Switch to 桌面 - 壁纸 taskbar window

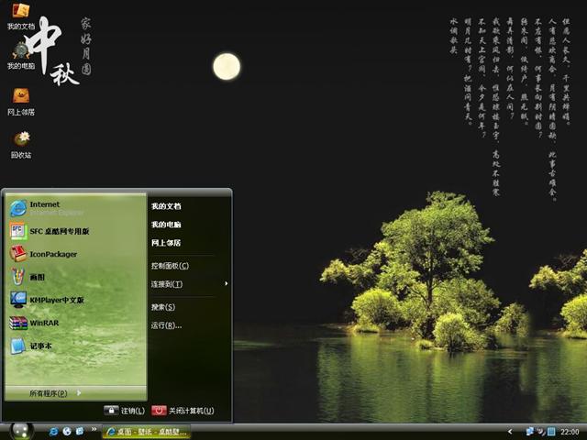tap(147, 432)
